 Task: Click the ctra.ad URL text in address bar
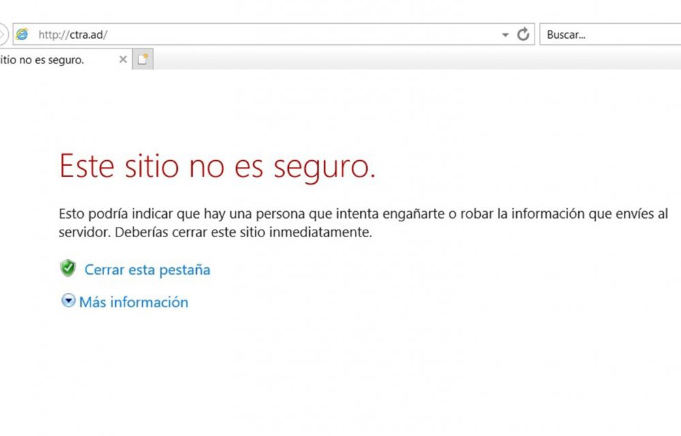pos(73,35)
